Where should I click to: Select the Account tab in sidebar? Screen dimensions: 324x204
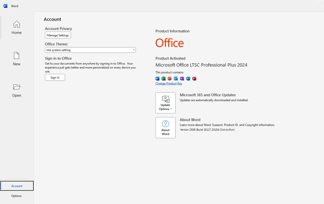click(x=17, y=186)
